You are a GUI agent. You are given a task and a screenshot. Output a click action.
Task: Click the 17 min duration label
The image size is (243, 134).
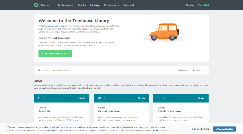click(x=141, y=98)
